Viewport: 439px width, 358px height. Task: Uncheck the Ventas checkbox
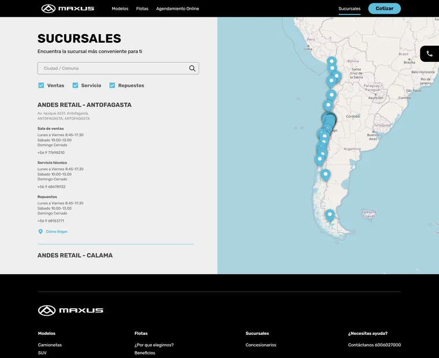point(41,85)
